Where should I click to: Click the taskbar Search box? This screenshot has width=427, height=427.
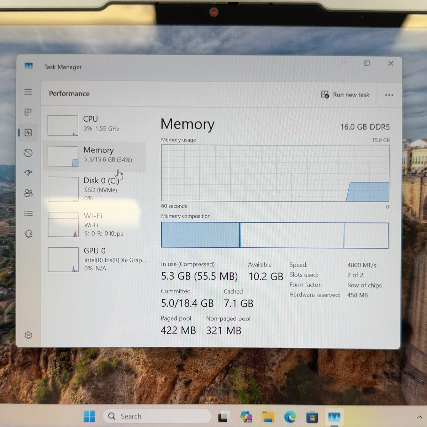(157, 416)
